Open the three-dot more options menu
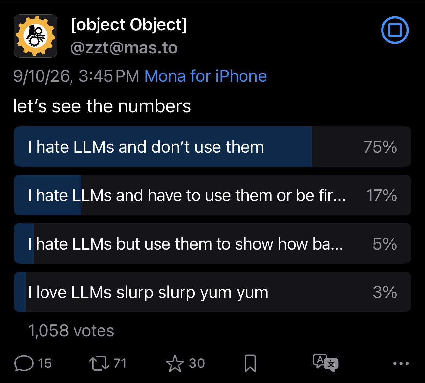 click(401, 364)
